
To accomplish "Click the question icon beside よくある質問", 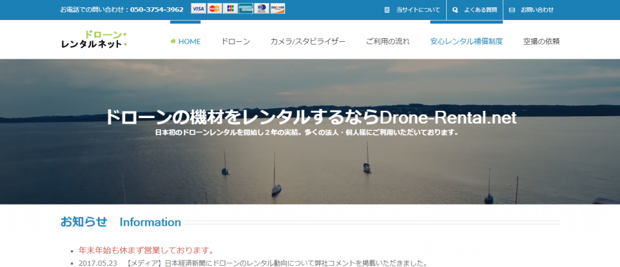I will (x=455, y=10).
